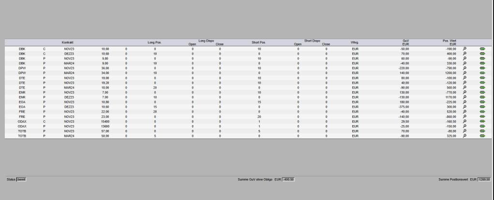Click the Status field showing bereit
Image resolution: width=494 pixels, height=200 pixels.
click(x=21, y=179)
